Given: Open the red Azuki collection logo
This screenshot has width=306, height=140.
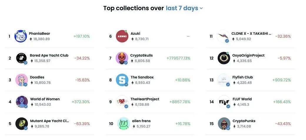Looking at the screenshot, I should coord(122,36).
